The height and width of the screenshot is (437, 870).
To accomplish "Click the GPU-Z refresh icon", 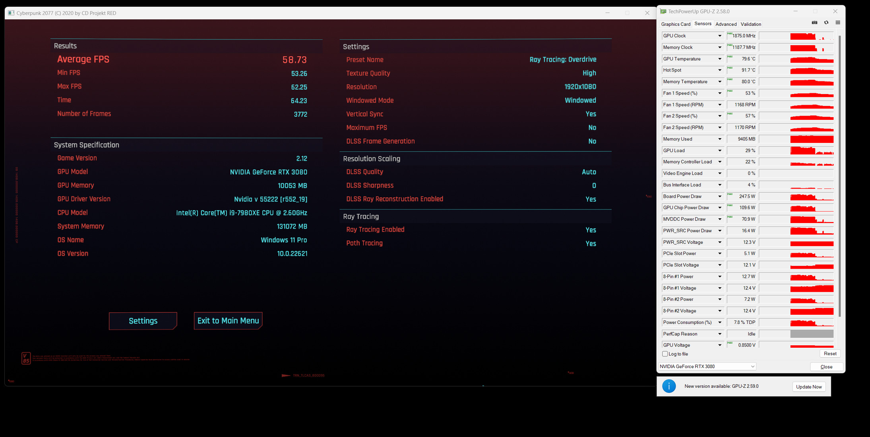I will pyautogui.click(x=826, y=23).
